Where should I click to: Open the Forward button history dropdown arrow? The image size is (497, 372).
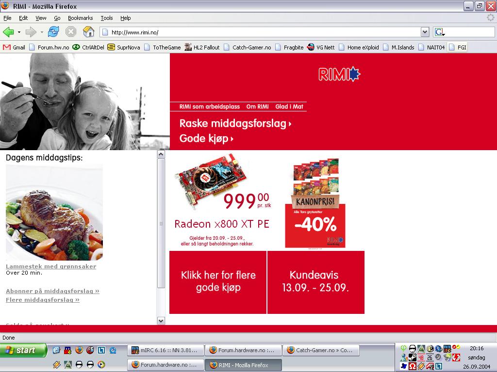click(x=42, y=32)
